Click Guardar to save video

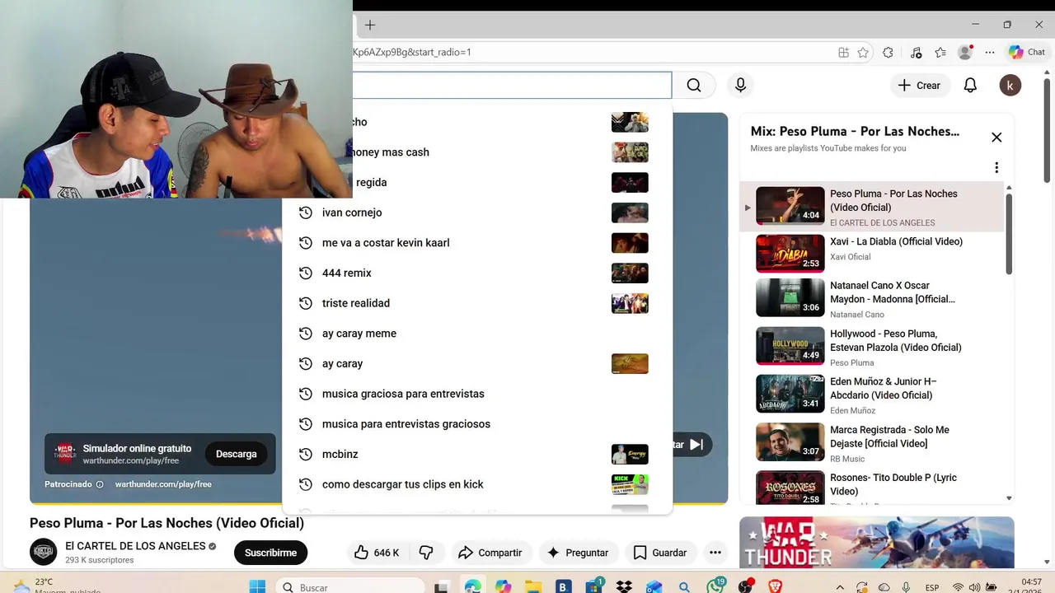tap(659, 553)
